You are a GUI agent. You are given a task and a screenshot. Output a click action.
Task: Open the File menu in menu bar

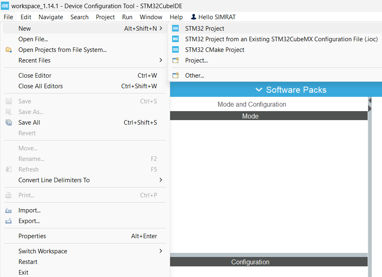point(8,17)
